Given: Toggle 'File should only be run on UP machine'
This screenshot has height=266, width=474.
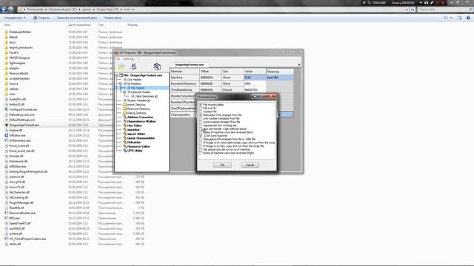Looking at the screenshot, I should [x=201, y=149].
